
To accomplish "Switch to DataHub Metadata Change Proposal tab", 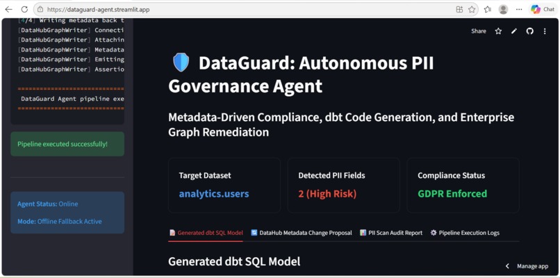I will tap(302, 233).
